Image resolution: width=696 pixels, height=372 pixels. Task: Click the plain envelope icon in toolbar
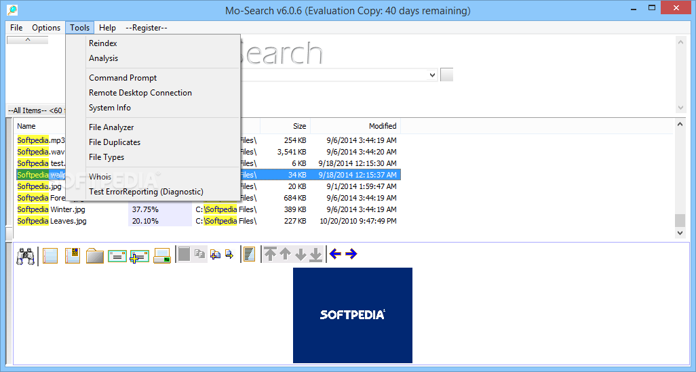pos(117,256)
